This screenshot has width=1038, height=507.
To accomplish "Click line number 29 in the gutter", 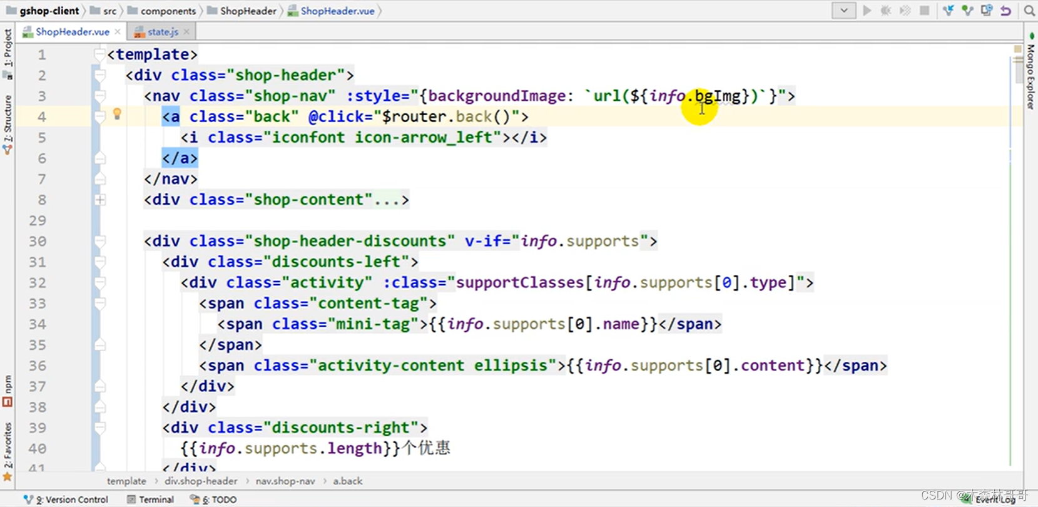I will click(37, 220).
